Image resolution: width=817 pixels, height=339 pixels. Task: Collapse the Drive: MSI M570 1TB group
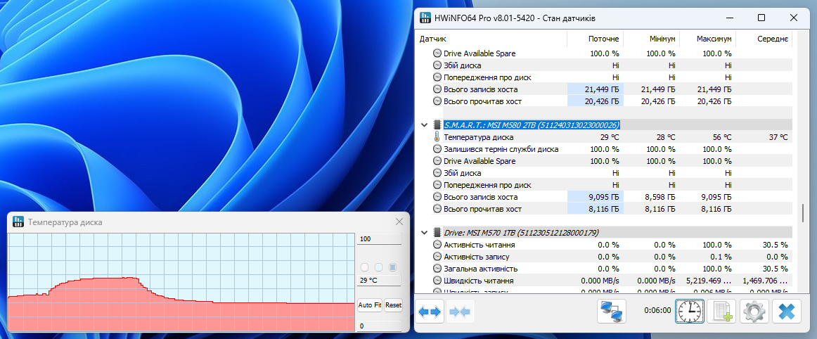click(x=423, y=232)
